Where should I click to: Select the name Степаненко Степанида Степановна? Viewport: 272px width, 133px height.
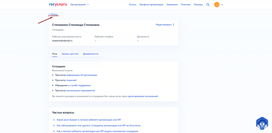pos(76,25)
